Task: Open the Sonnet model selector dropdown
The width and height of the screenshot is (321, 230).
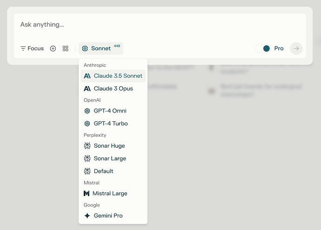Action: [x=101, y=48]
